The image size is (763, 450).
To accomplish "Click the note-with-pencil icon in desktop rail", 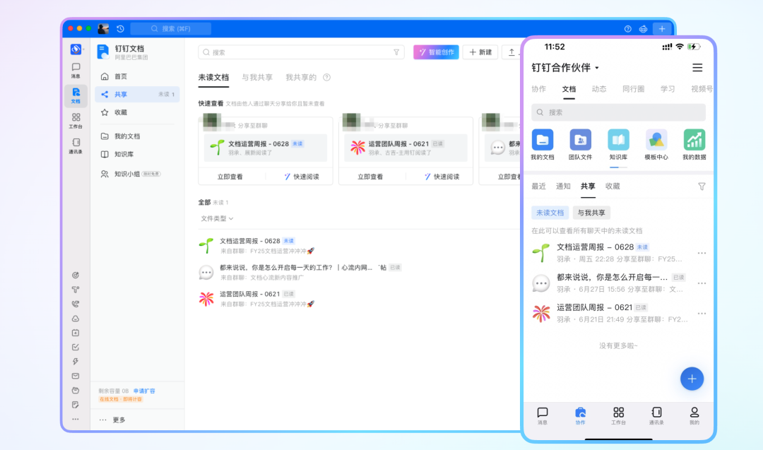I will [x=76, y=405].
